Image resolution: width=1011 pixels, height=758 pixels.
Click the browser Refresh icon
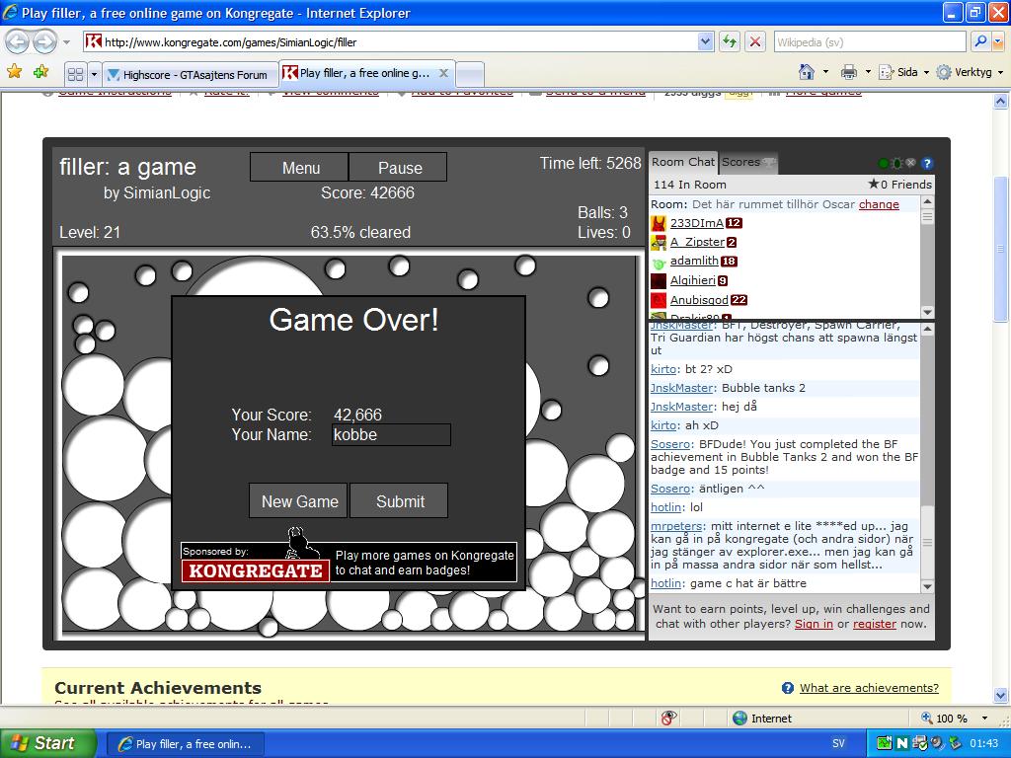[730, 41]
